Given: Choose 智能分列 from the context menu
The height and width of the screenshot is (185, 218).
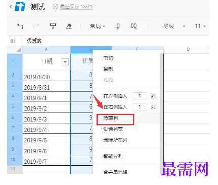Looking at the screenshot, I should (x=113, y=156).
